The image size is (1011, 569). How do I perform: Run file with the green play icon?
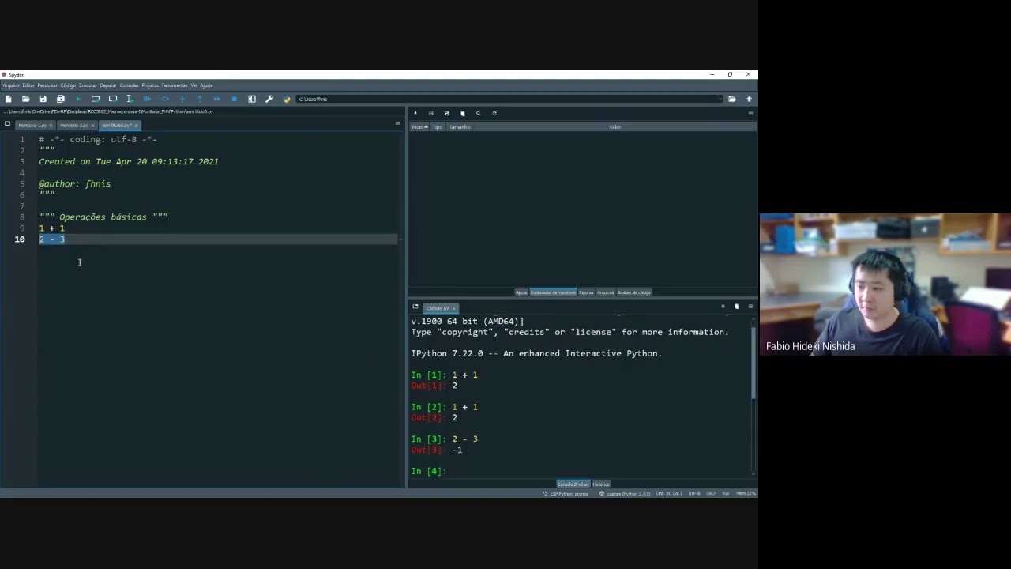pos(78,99)
